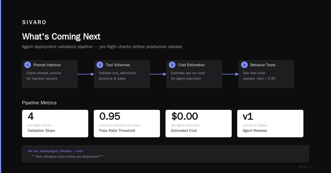
Task: Click the What's Coming Next heading
Action: (61, 37)
